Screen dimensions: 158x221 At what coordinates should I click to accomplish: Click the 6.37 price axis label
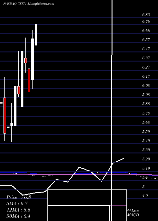tap(146, 58)
